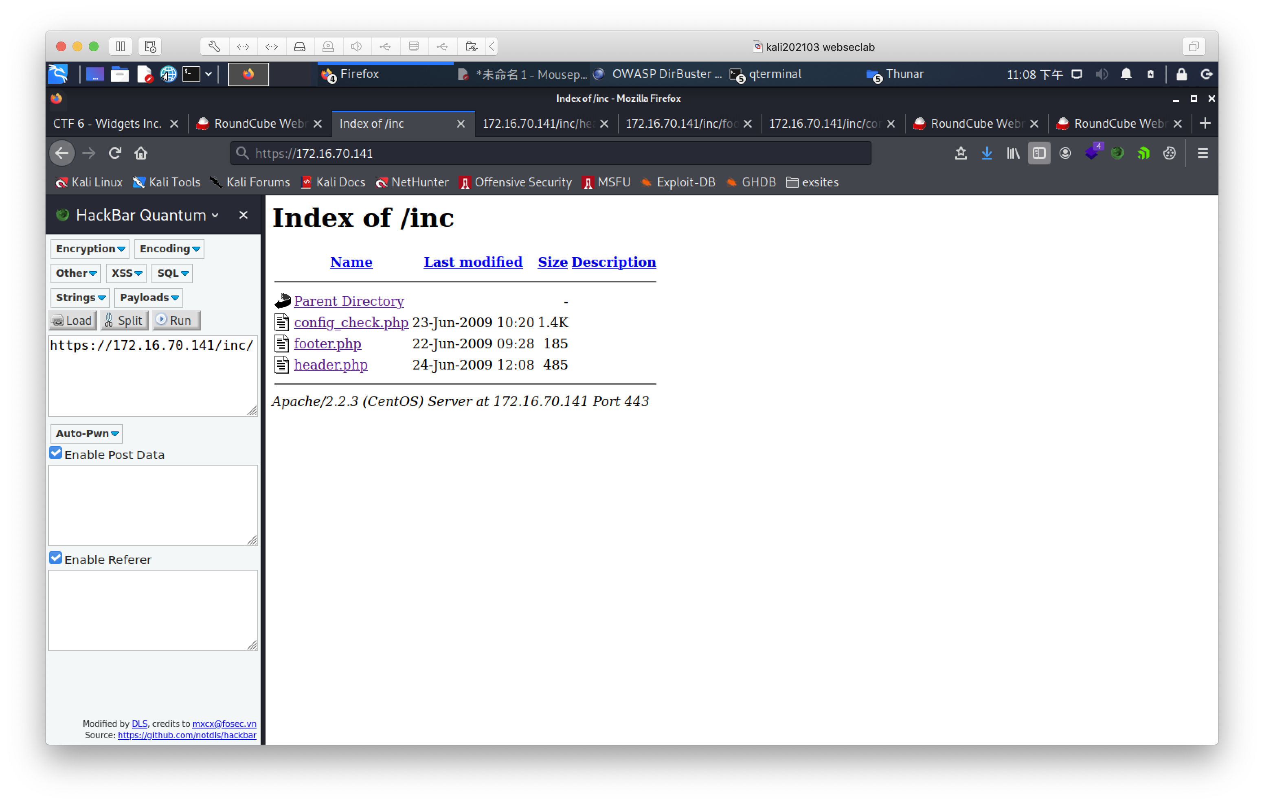
Task: Click the Strings tool icon
Action: tap(80, 297)
